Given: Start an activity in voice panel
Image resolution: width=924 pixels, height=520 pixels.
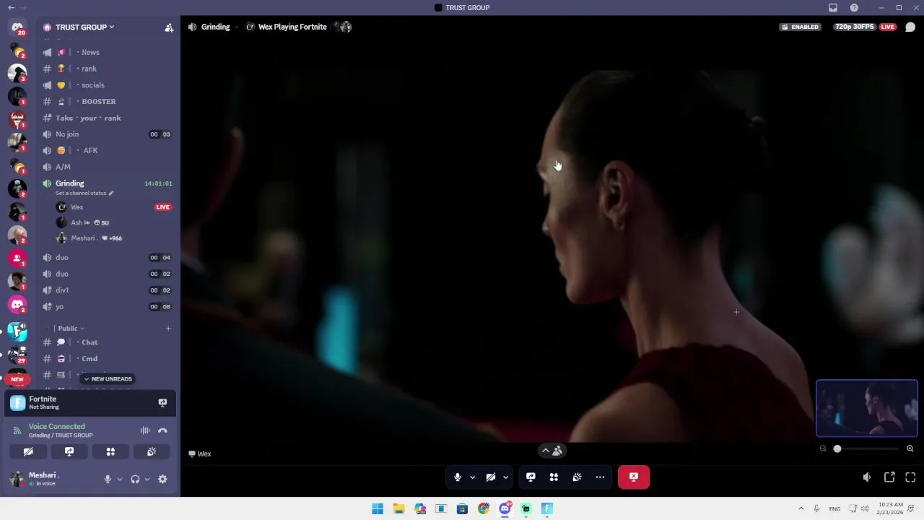Looking at the screenshot, I should coord(110,451).
